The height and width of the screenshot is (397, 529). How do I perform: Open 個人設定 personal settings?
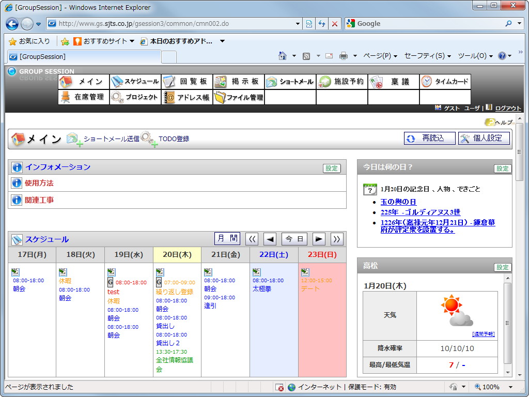pyautogui.click(x=484, y=138)
